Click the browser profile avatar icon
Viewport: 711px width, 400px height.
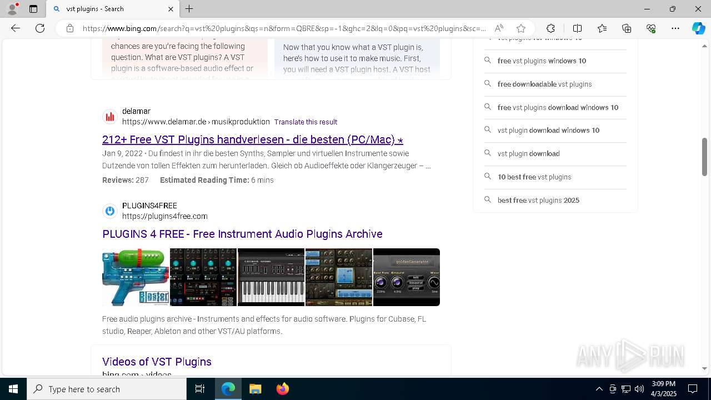(12, 9)
